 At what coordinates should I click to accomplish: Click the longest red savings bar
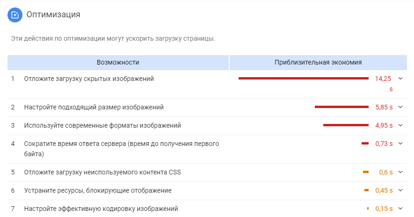click(x=303, y=79)
